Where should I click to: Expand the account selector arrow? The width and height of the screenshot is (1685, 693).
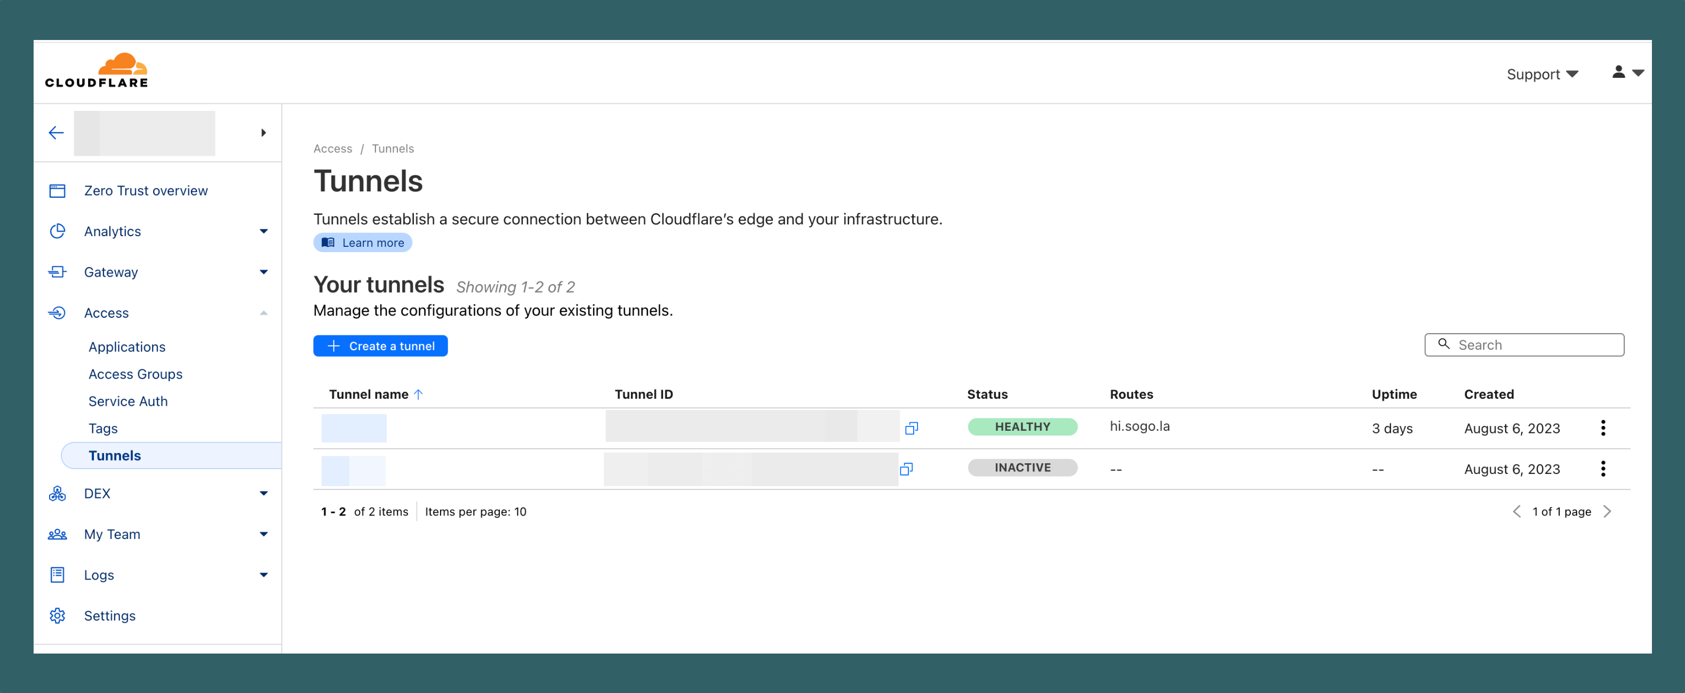point(263,133)
